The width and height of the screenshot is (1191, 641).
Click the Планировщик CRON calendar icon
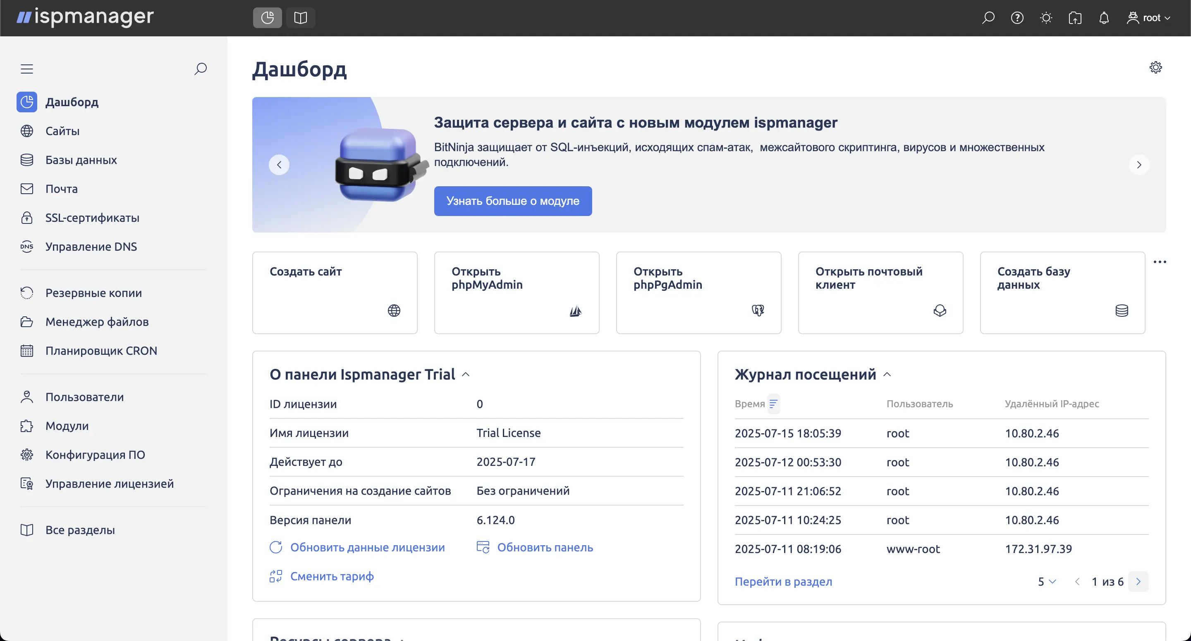pos(26,351)
